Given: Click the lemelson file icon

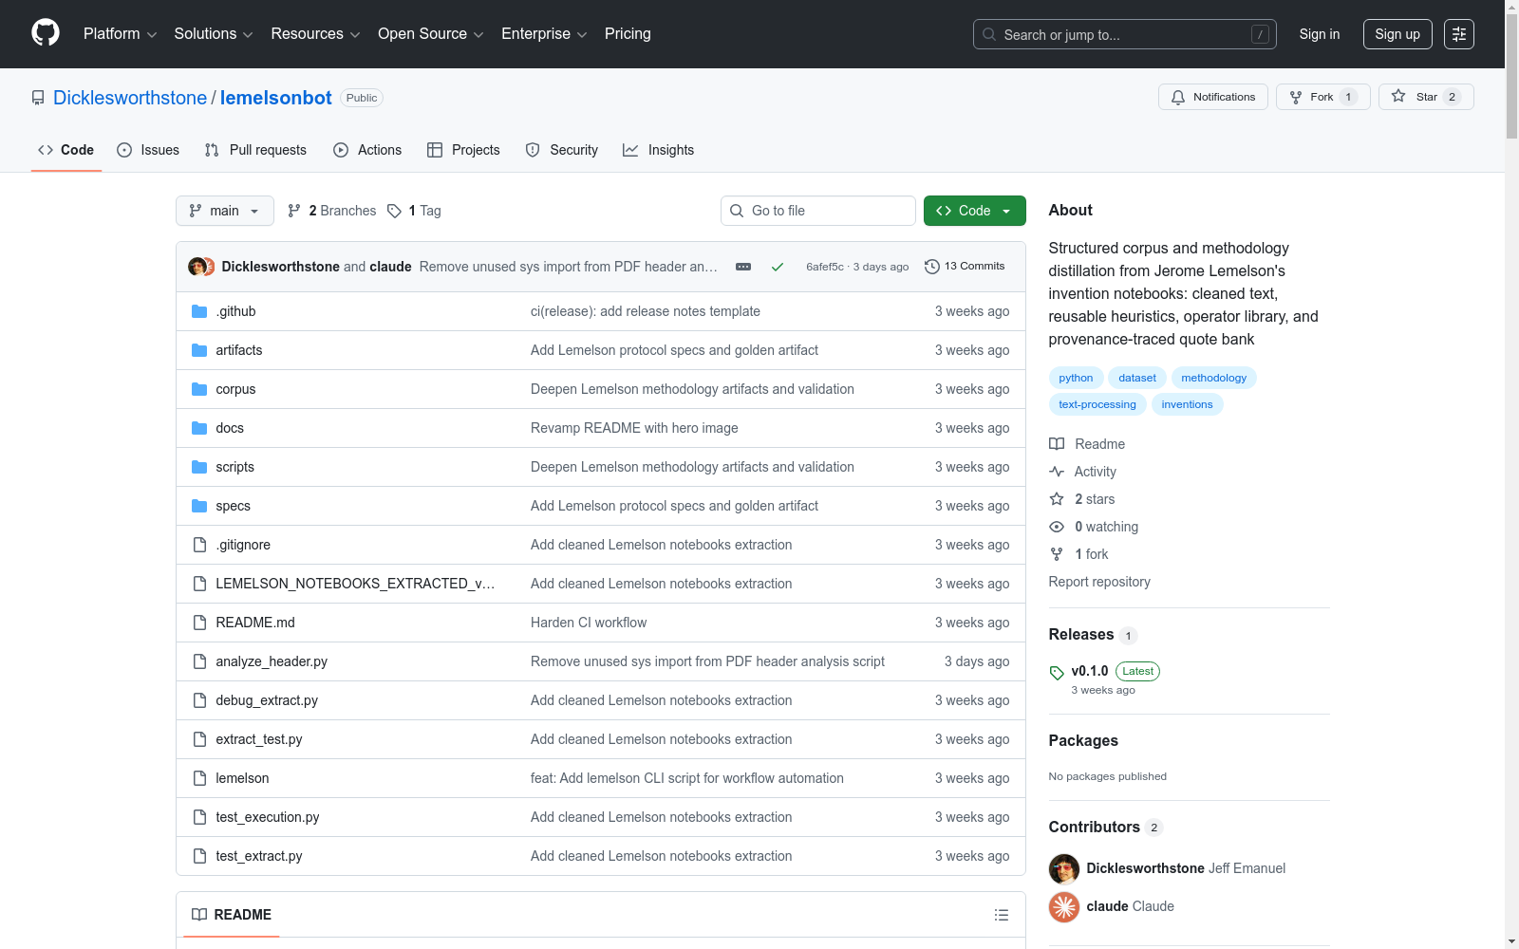Looking at the screenshot, I should (199, 778).
